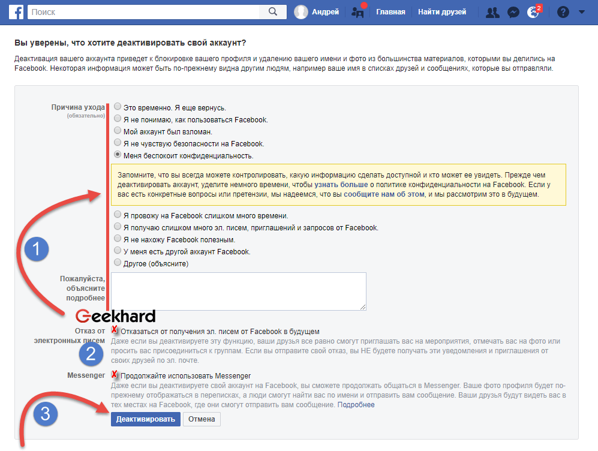
Task: Open friend requests icon
Action: (x=492, y=12)
